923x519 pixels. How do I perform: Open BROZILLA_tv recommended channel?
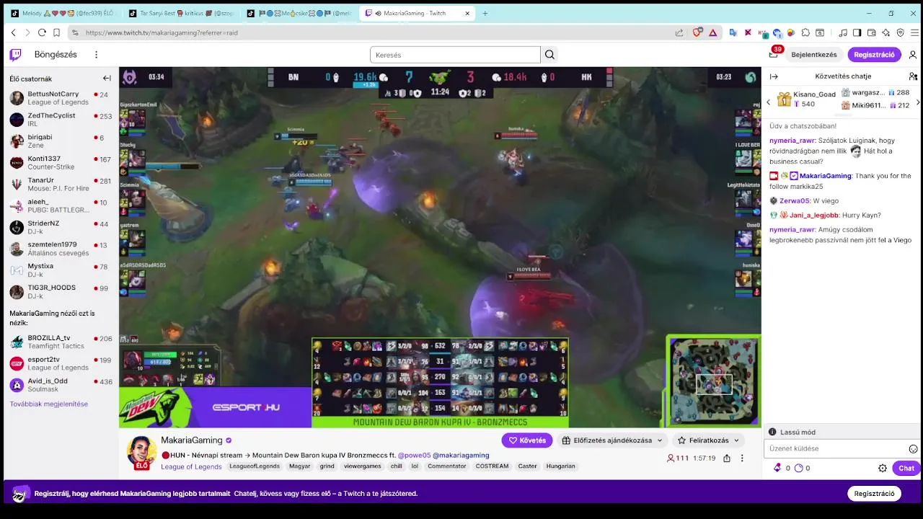tap(60, 342)
